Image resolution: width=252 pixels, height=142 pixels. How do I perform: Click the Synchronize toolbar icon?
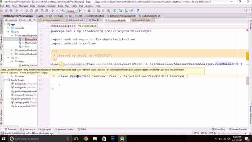click(x=11, y=11)
